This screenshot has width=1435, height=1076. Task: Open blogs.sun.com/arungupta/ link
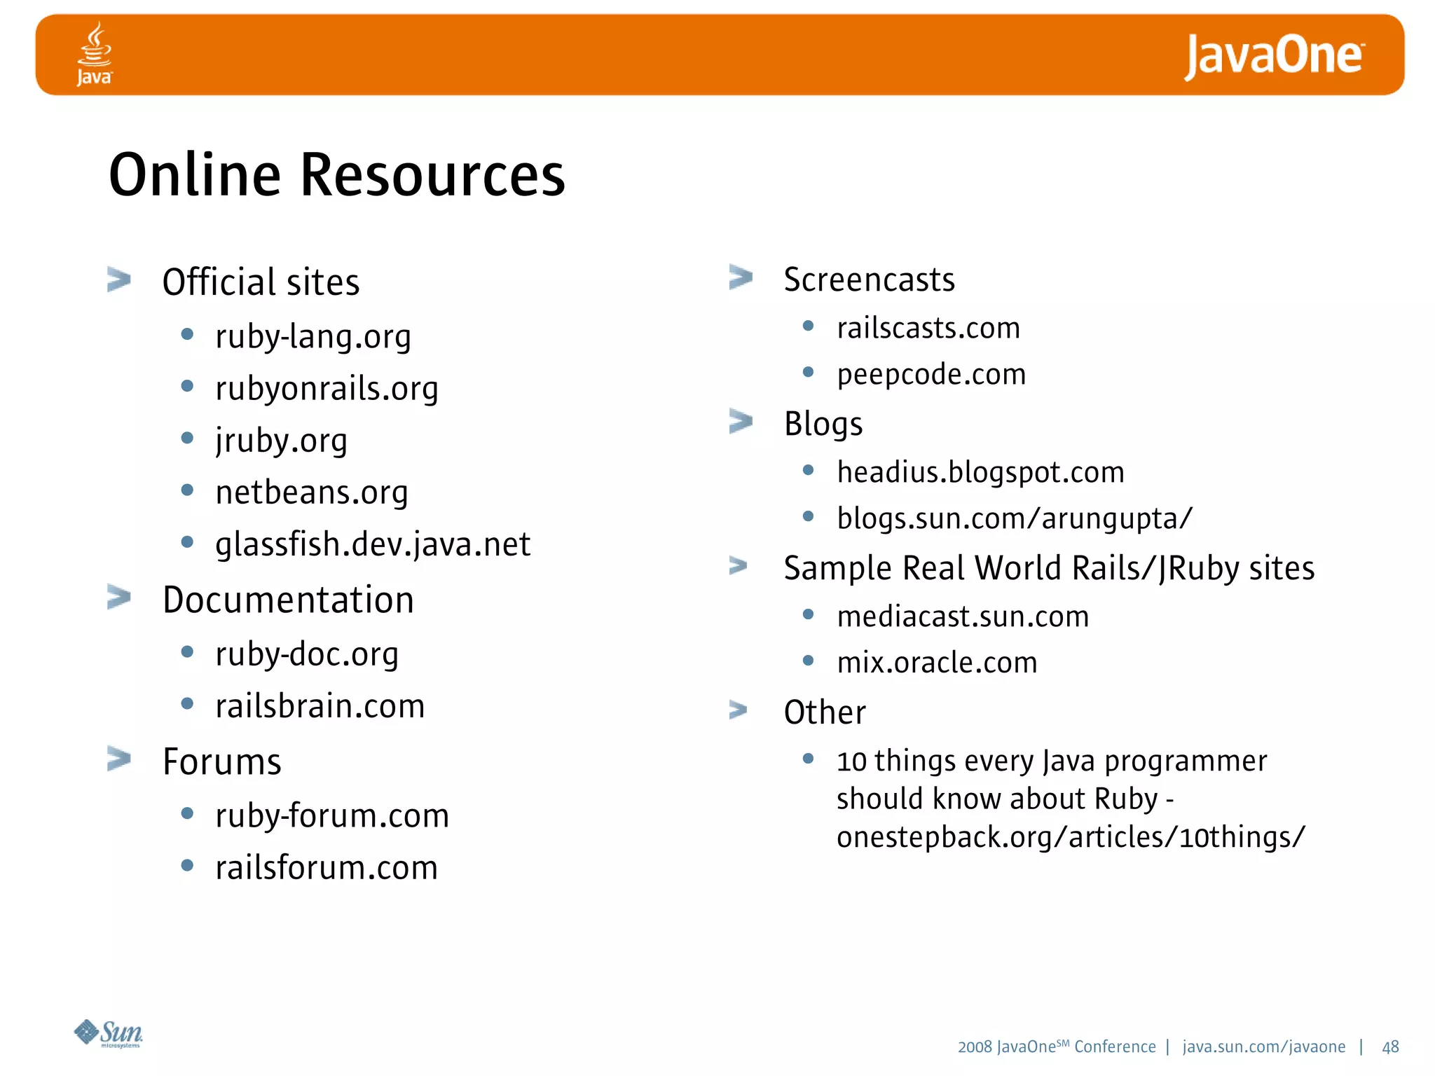click(x=1014, y=518)
